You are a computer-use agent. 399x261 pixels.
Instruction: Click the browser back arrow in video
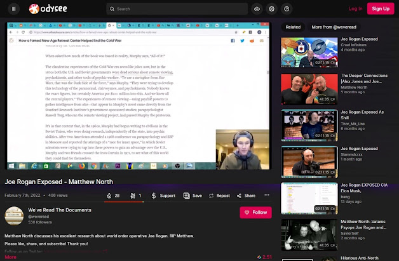11,32
